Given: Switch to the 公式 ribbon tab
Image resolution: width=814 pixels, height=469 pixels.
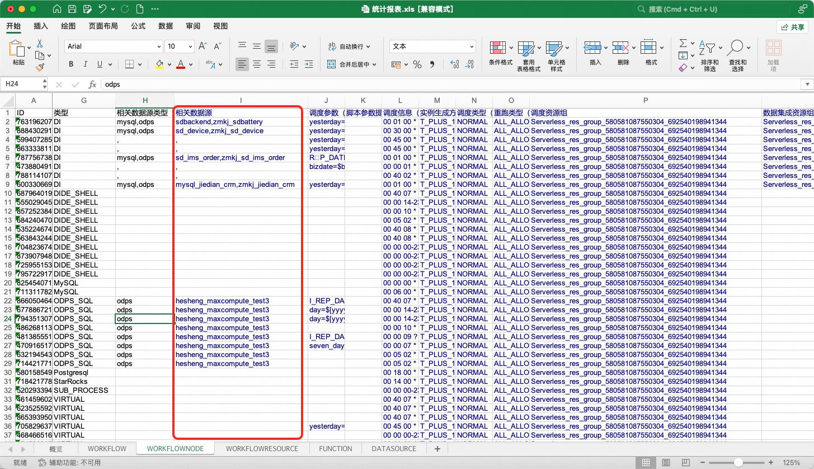Looking at the screenshot, I should (x=138, y=26).
